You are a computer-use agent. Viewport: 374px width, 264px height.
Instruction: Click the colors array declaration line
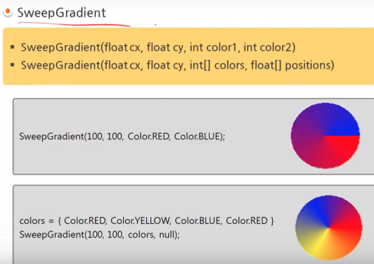147,221
